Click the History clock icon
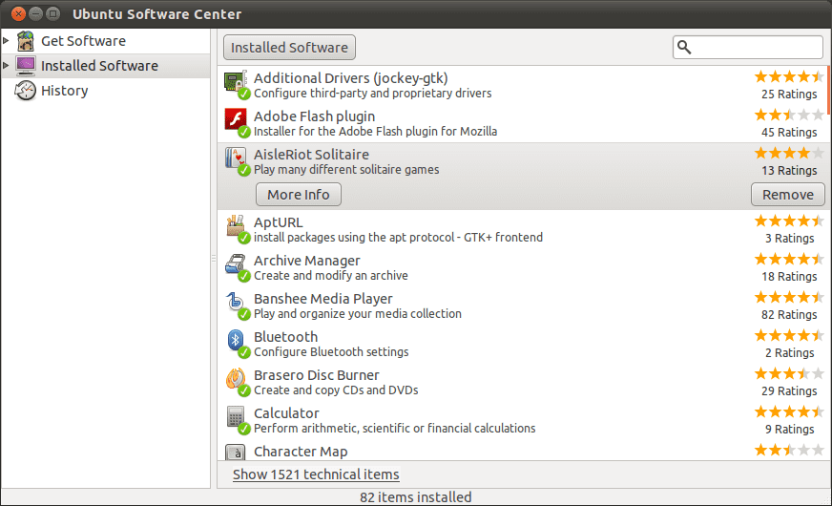 click(x=26, y=91)
